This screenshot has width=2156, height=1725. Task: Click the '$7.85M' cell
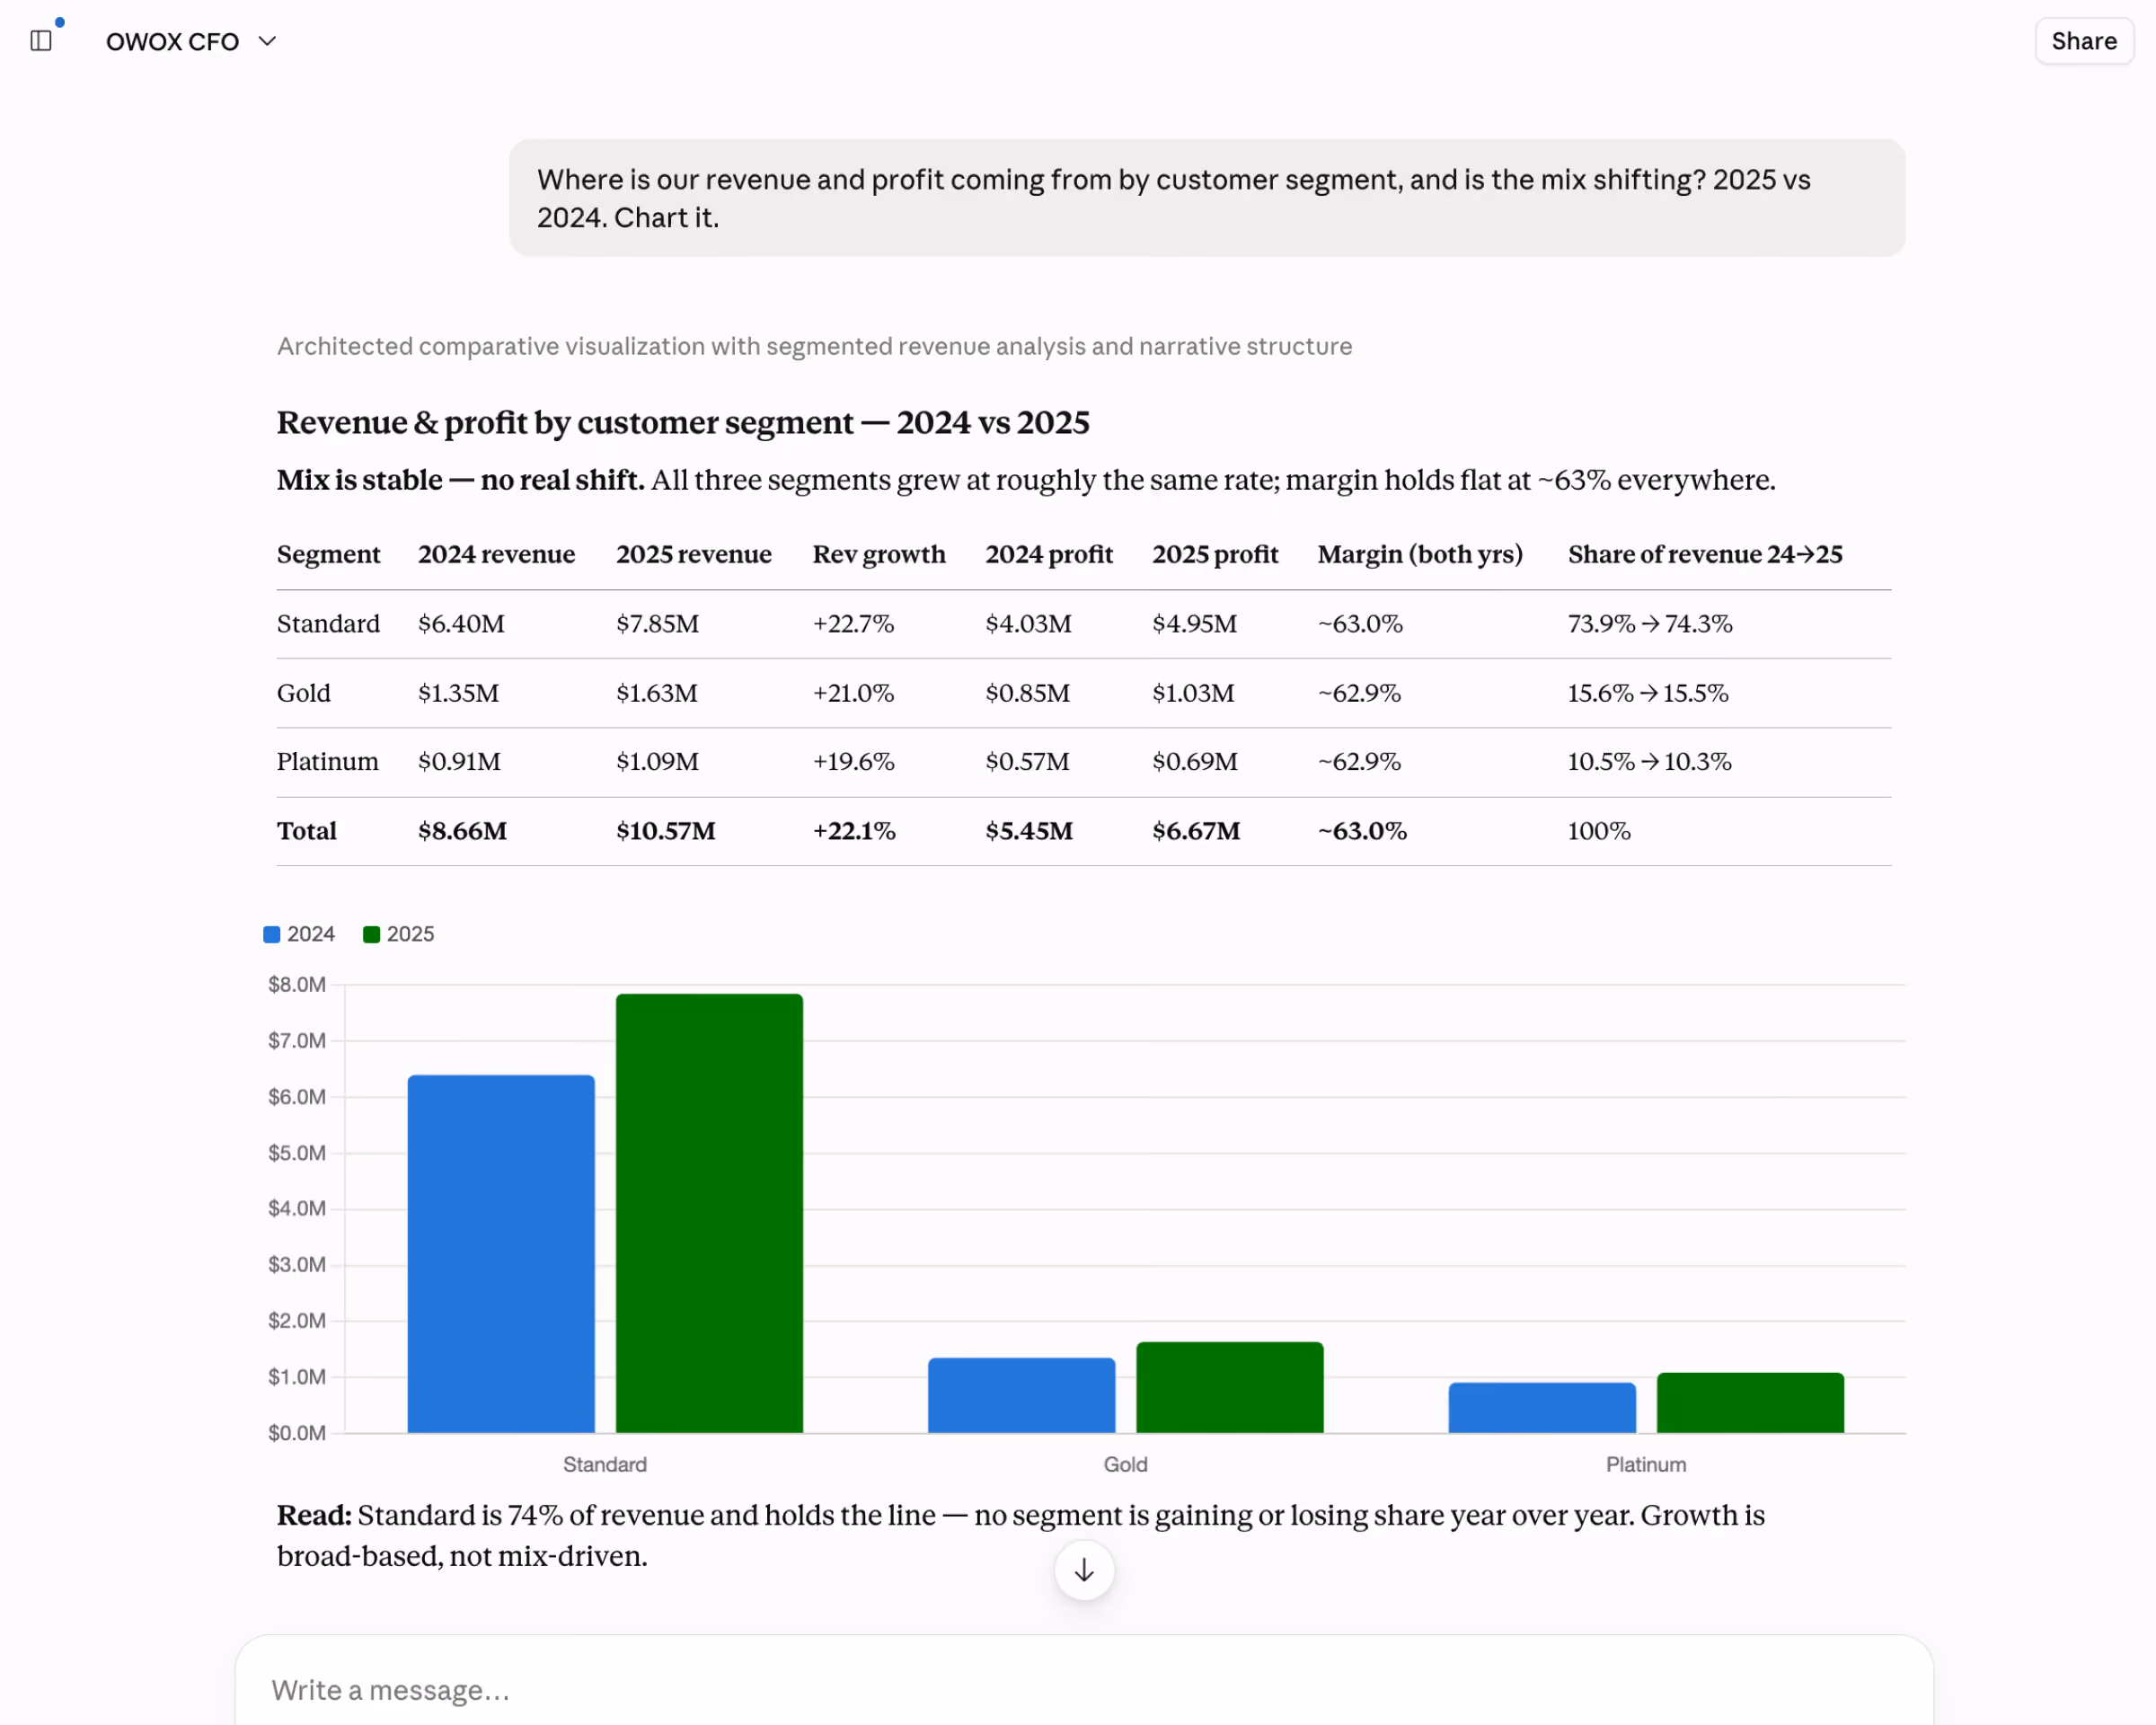[x=657, y=624]
